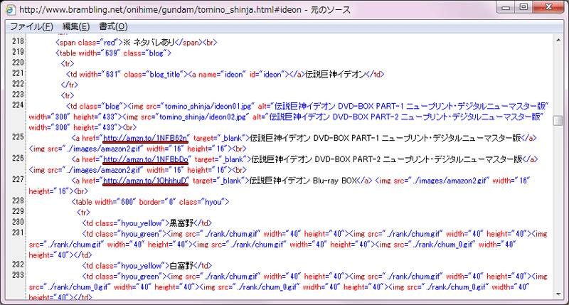Open the 書式(O) menu

coord(113,26)
